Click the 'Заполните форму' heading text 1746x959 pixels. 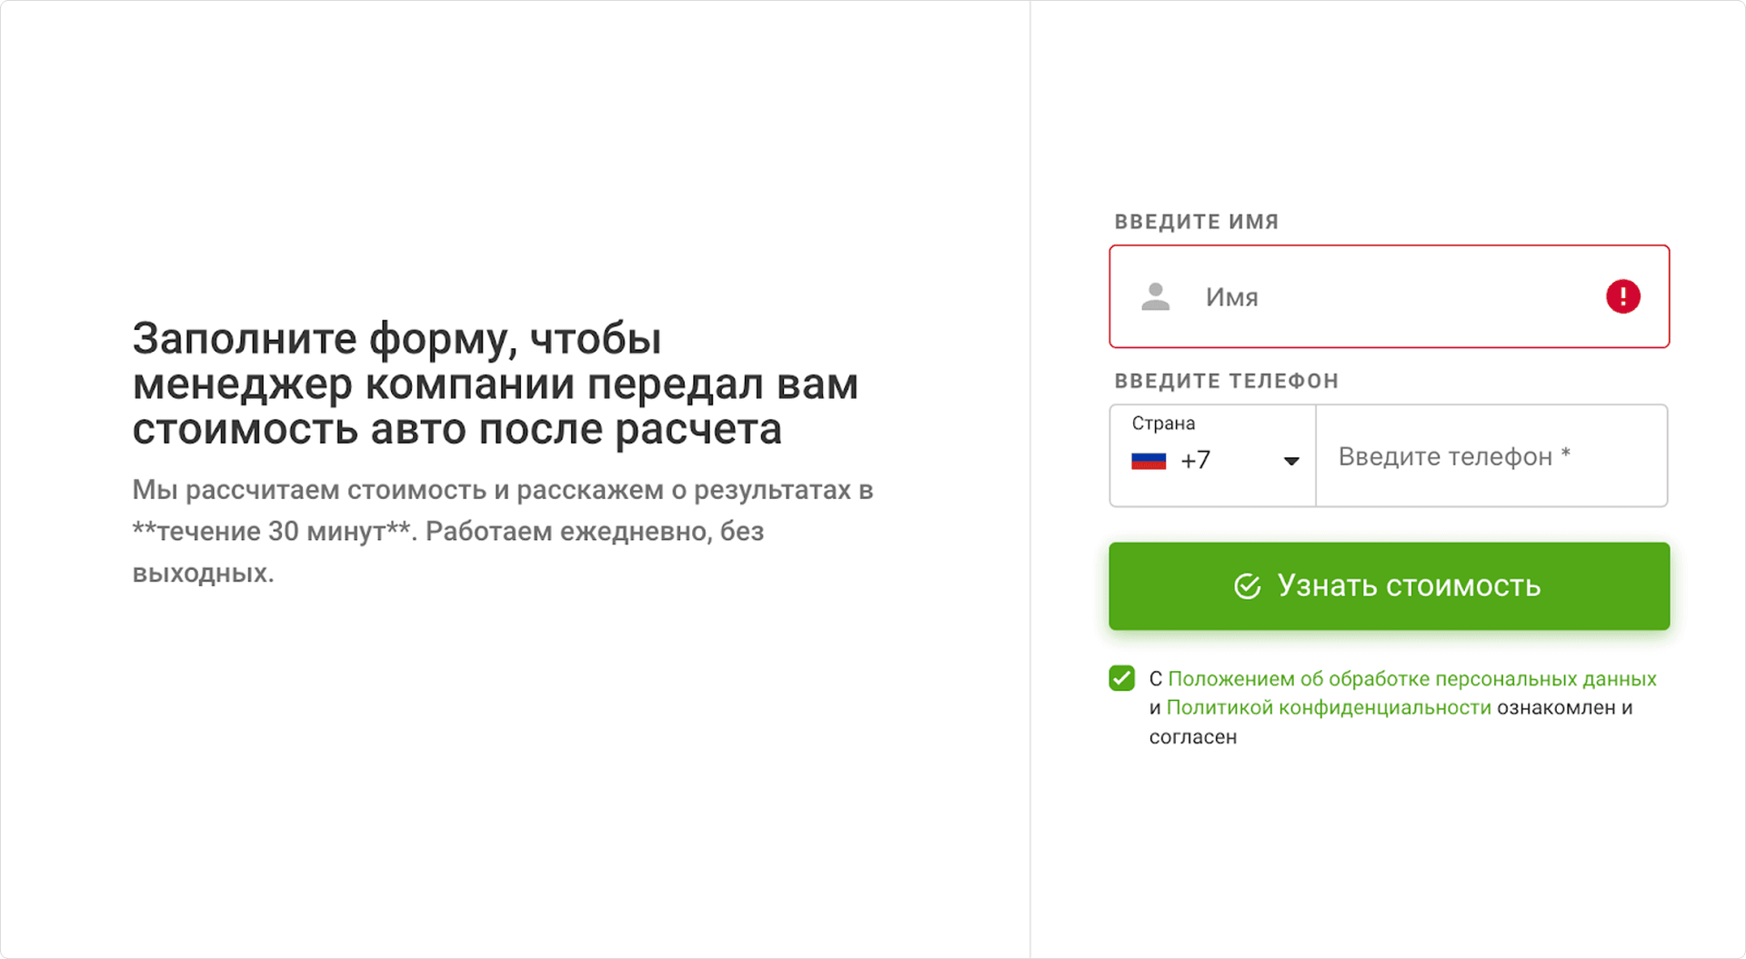coord(495,384)
